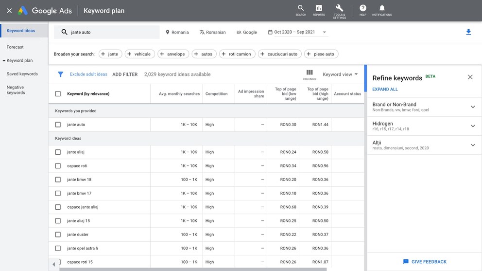Viewport: 482px width, 271px height.
Task: Add 'cauciucuri auto' broaden search chip
Action: click(280, 54)
